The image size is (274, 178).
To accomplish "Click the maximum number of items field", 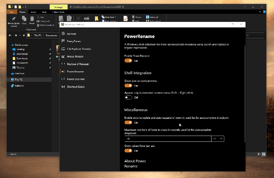I will [167, 139].
